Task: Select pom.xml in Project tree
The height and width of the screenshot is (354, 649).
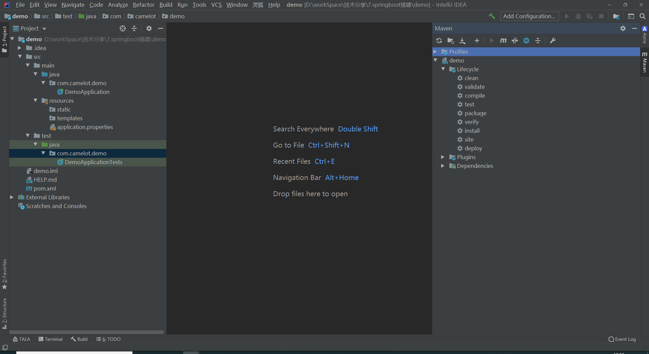Action: (45, 188)
